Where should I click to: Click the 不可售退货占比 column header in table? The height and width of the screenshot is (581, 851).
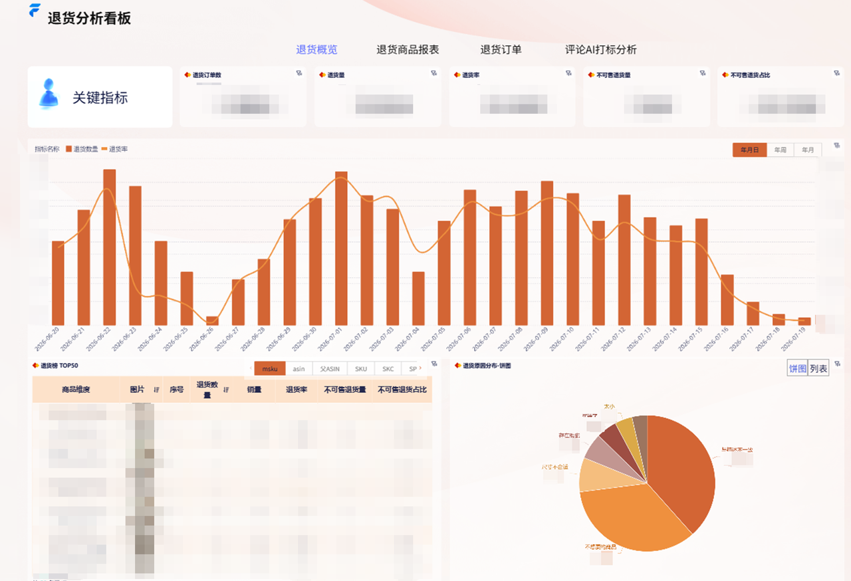(402, 390)
